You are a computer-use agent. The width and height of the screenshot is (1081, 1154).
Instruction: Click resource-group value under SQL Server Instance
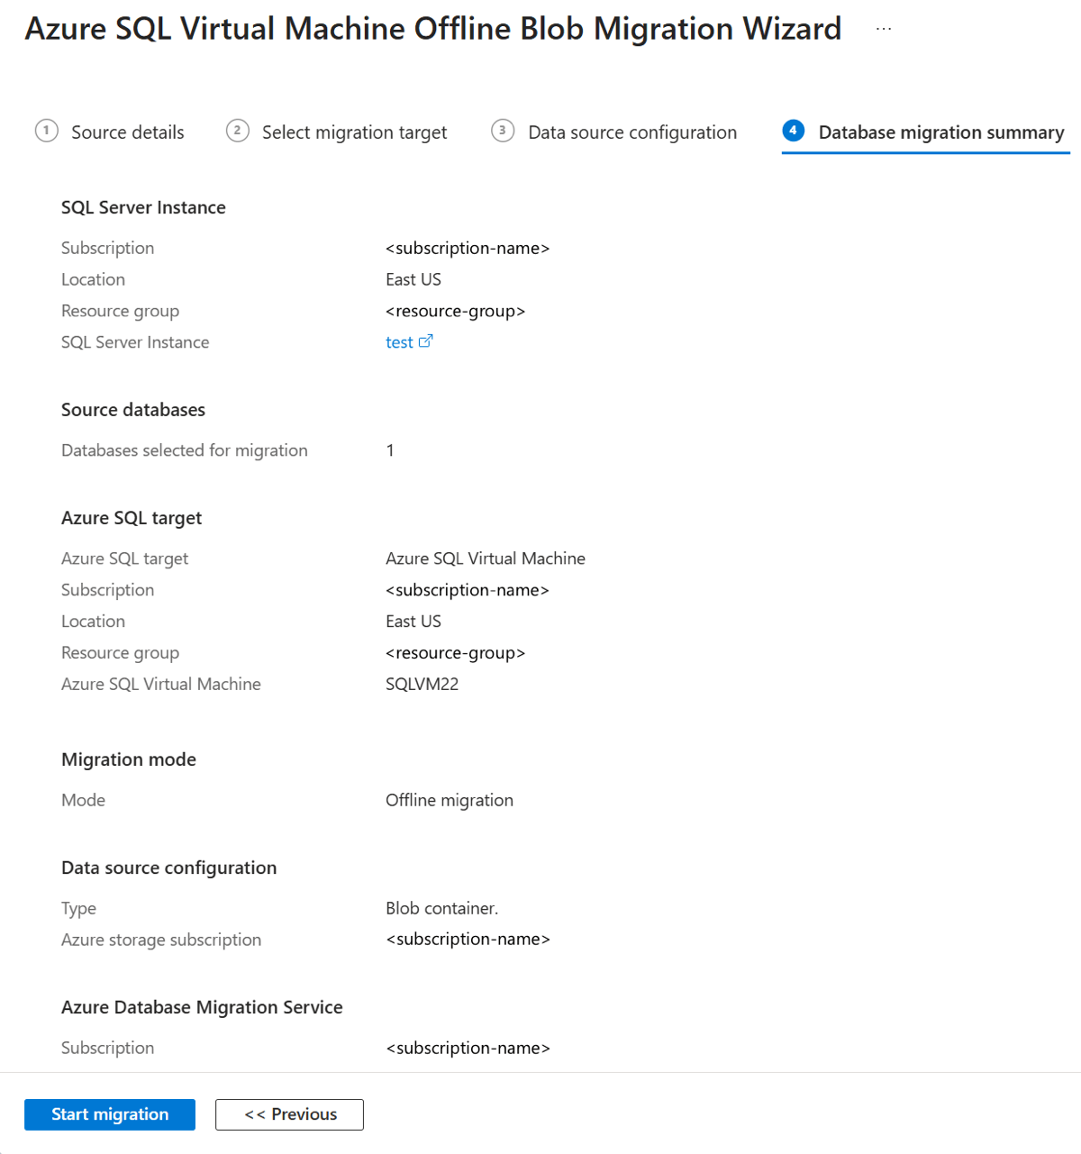click(456, 311)
